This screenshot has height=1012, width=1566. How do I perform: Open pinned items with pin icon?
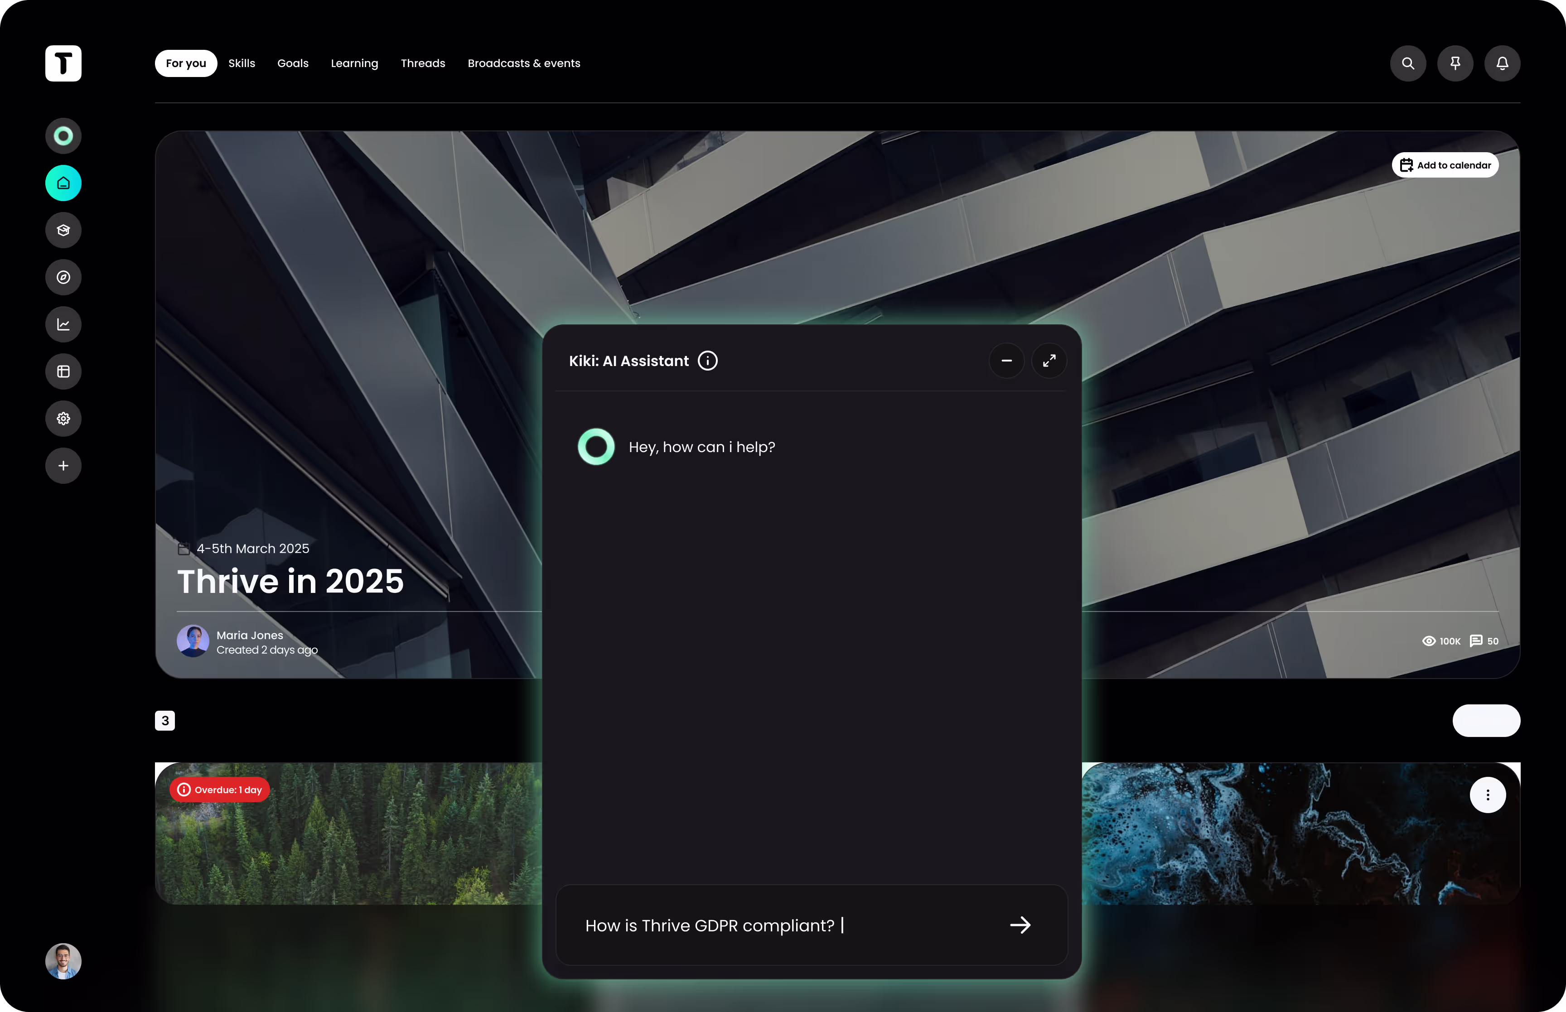(1455, 63)
